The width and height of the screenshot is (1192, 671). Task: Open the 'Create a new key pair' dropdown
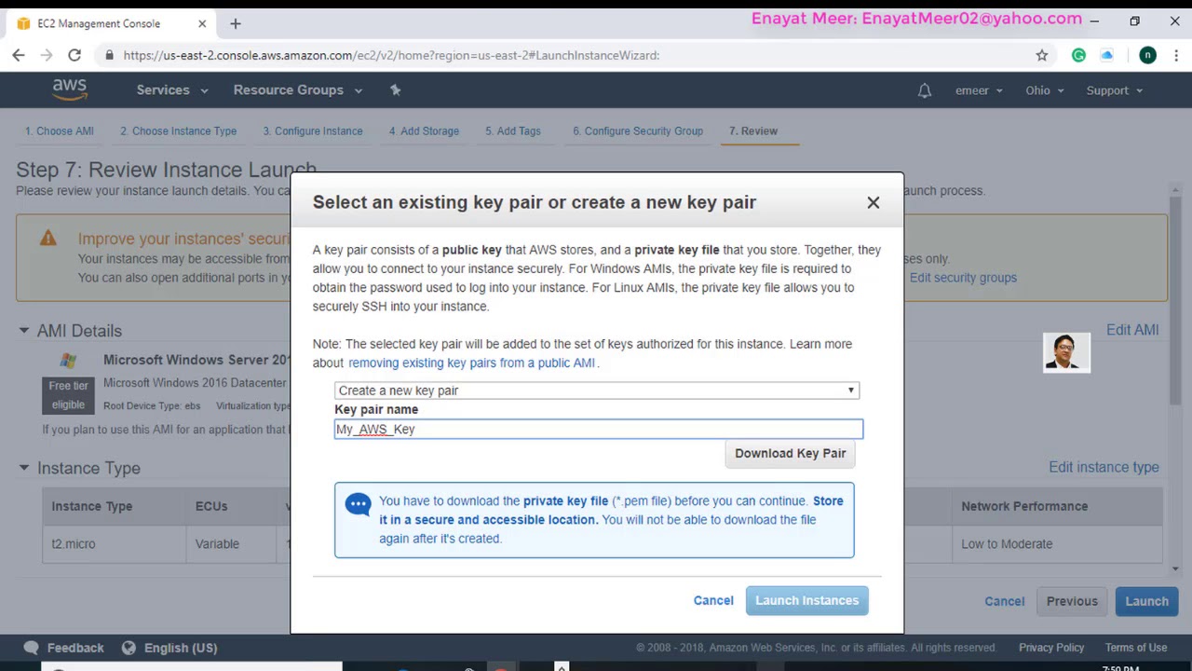(x=597, y=390)
